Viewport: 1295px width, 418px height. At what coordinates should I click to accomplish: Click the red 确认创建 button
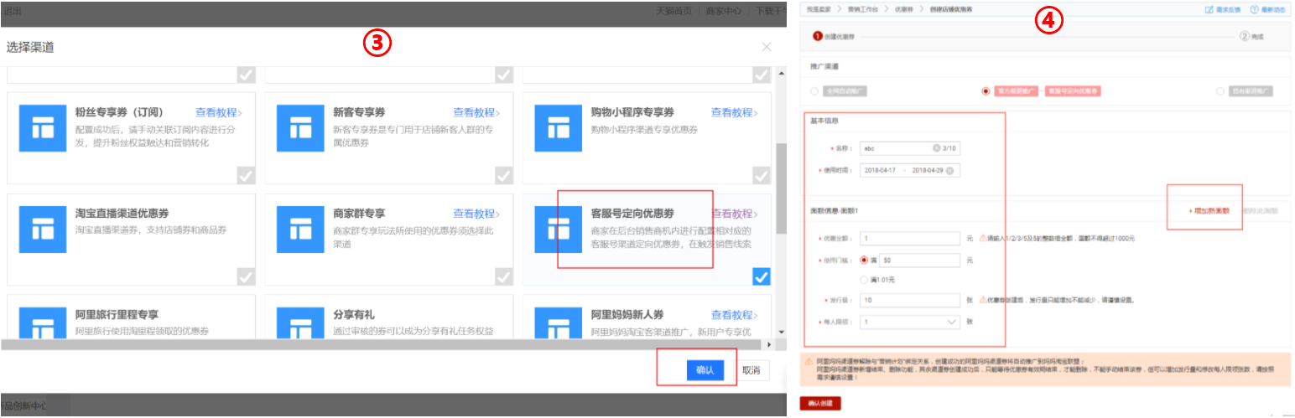pyautogui.click(x=819, y=403)
